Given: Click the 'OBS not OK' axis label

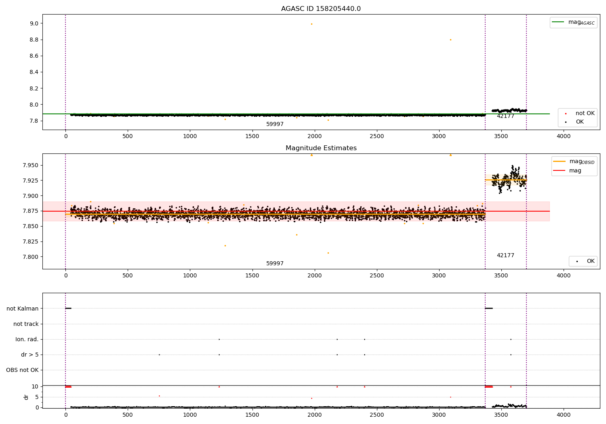Looking at the screenshot, I should [22, 370].
